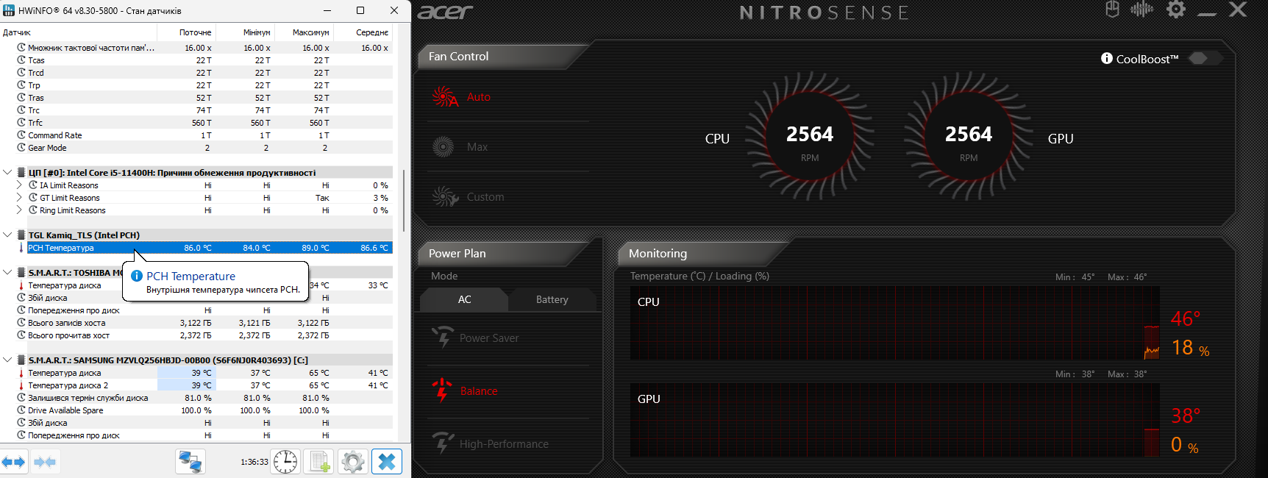Viewport: 1268px width, 478px height.
Task: Start logging with the sheet-plus icon
Action: [320, 462]
